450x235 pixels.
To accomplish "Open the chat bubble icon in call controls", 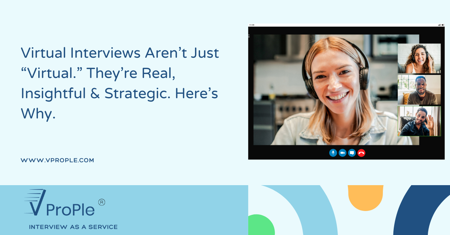I will point(352,153).
